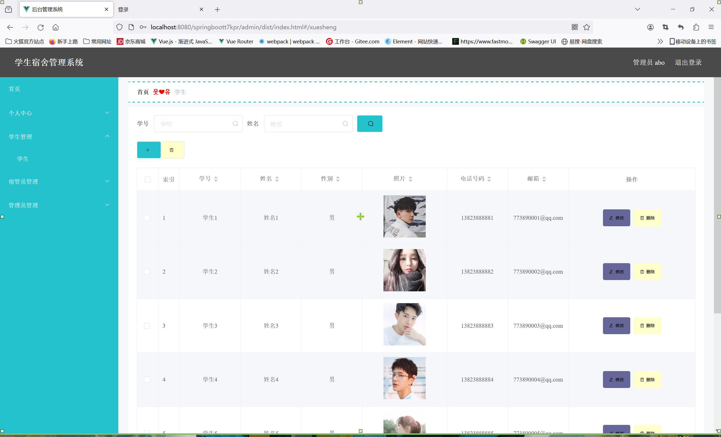Click 修改 button for 学生4

click(x=616, y=380)
